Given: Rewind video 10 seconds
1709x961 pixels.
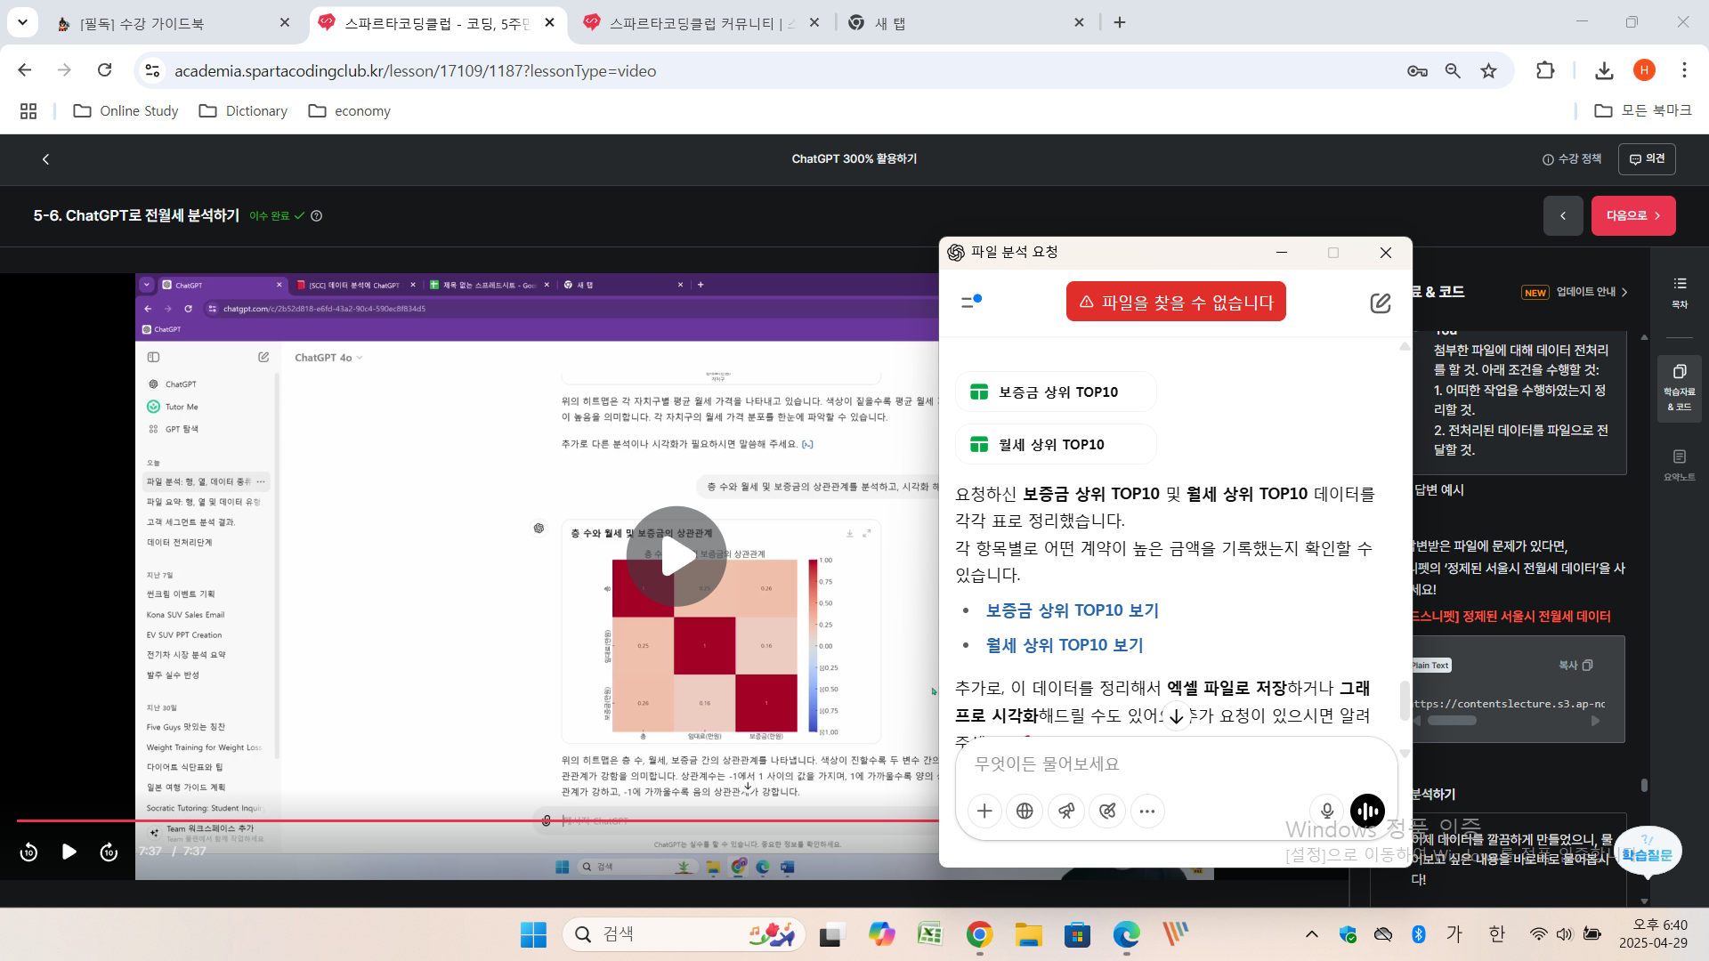Looking at the screenshot, I should [28, 852].
